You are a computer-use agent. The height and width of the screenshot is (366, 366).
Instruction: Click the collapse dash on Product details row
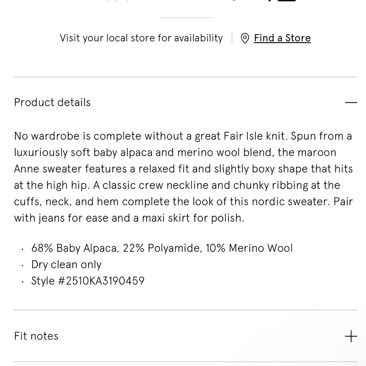(351, 102)
